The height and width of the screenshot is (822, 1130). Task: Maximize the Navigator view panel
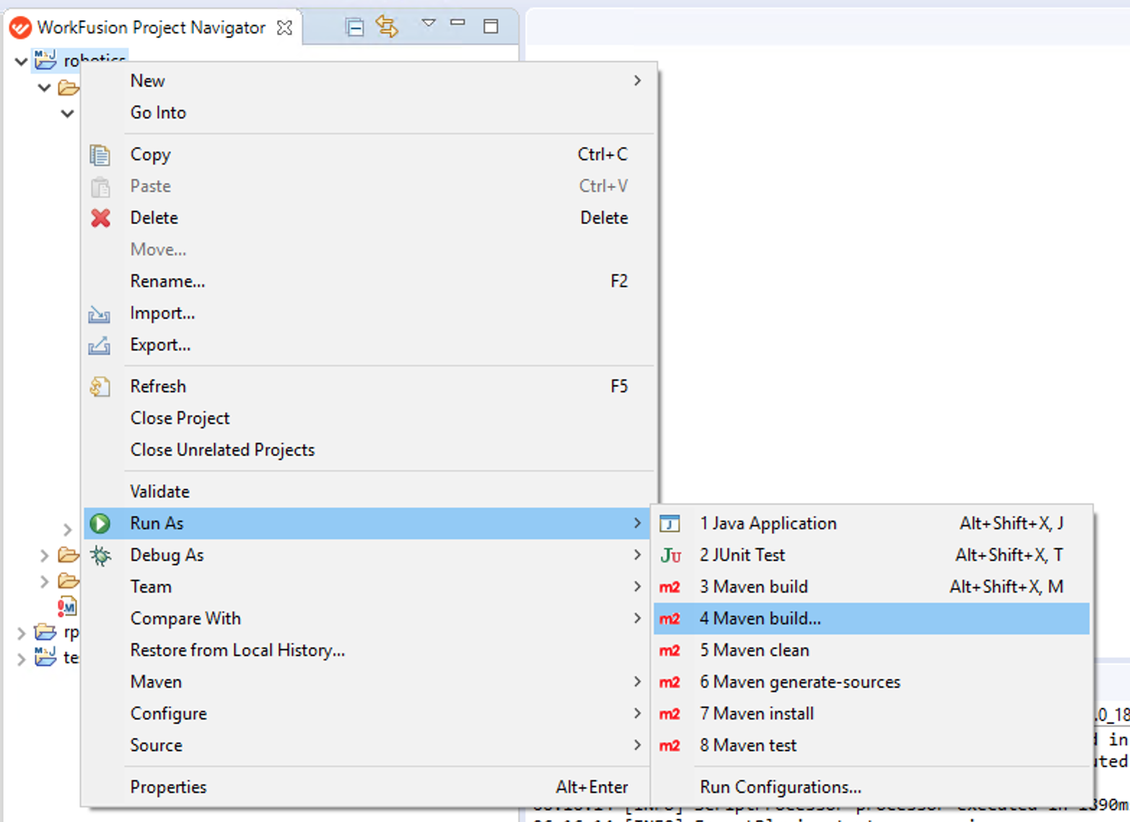(491, 27)
